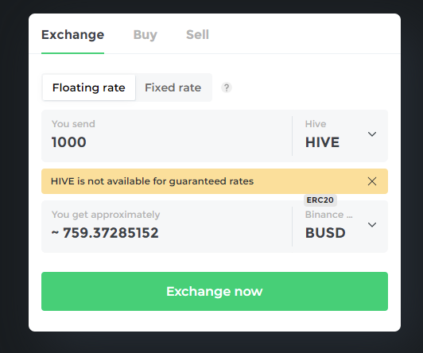Open the Sell tab
The width and height of the screenshot is (423, 353).
coord(197,34)
